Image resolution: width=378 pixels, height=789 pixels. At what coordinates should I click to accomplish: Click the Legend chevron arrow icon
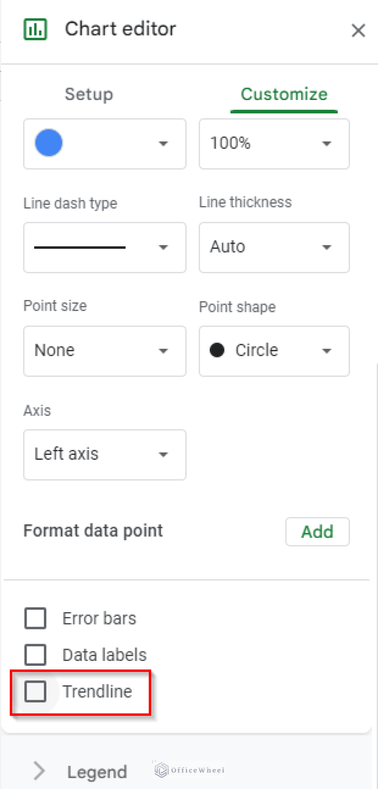39,771
